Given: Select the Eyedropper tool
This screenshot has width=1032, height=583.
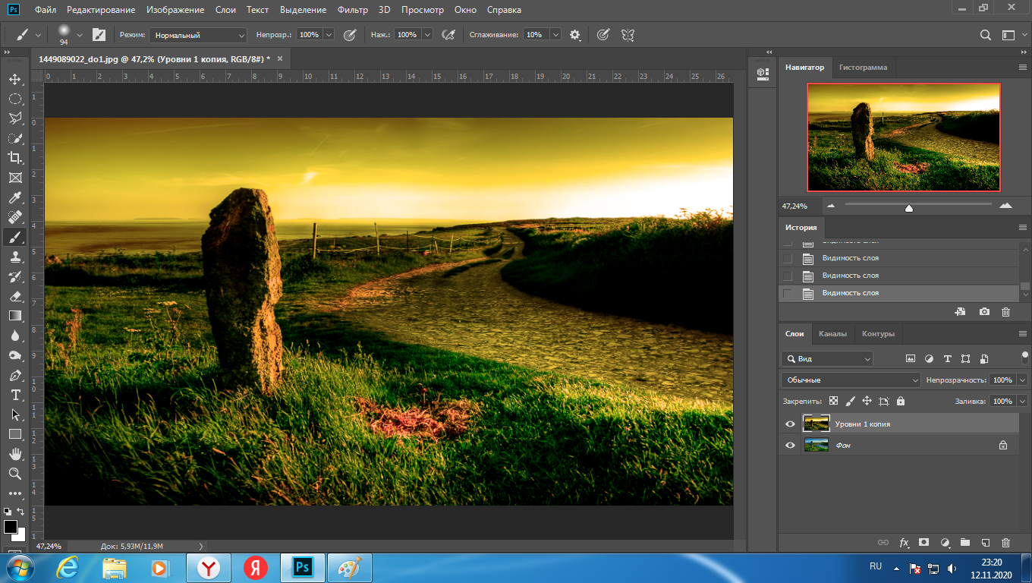Looking at the screenshot, I should 15,197.
